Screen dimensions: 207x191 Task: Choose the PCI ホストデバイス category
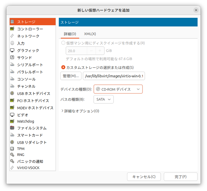(x=30, y=101)
